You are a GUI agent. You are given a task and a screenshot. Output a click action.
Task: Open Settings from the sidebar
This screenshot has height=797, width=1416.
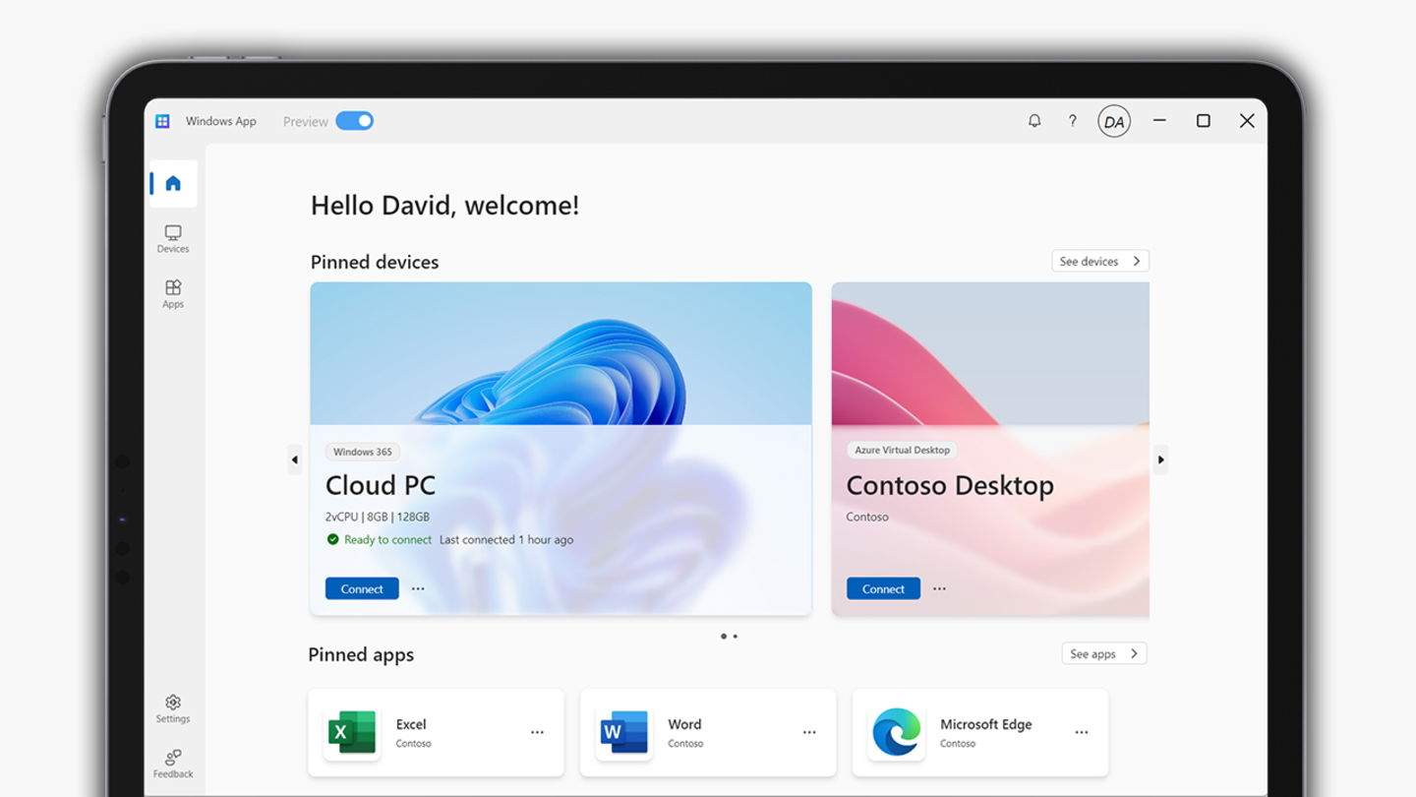[x=172, y=707]
